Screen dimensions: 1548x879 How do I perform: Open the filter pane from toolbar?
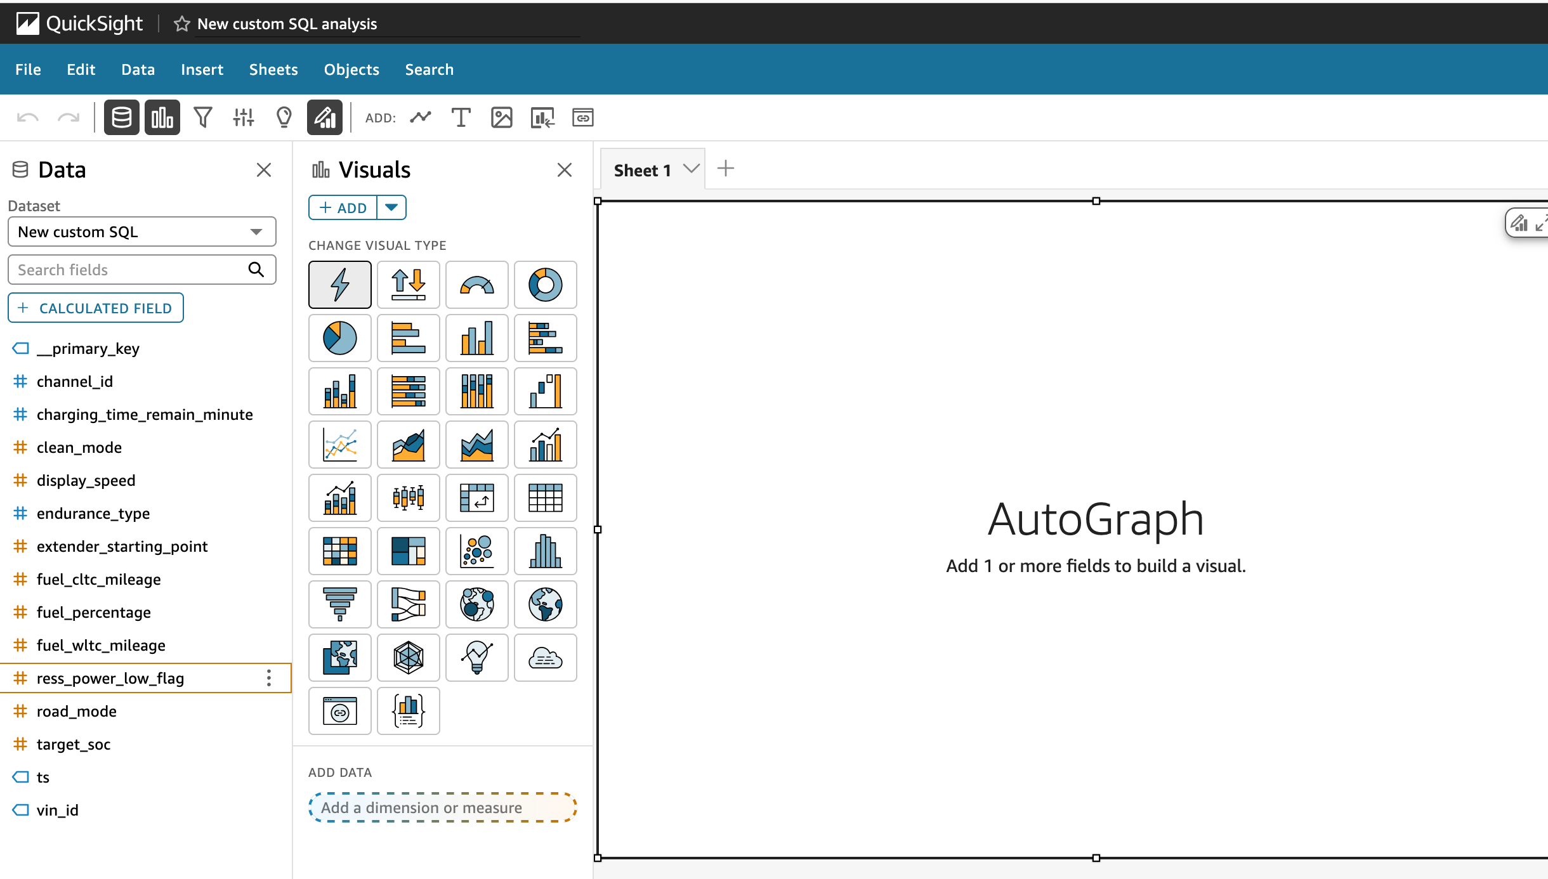tap(203, 117)
